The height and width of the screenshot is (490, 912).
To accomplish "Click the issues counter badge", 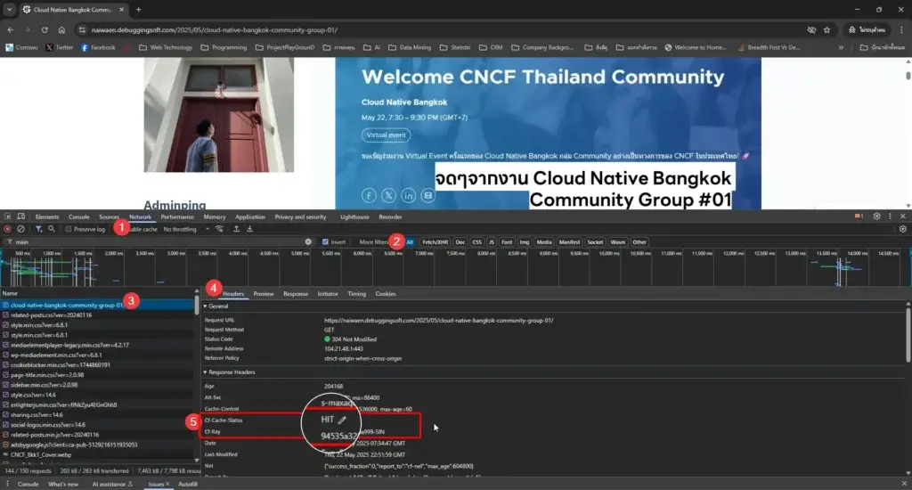I will coord(859,216).
